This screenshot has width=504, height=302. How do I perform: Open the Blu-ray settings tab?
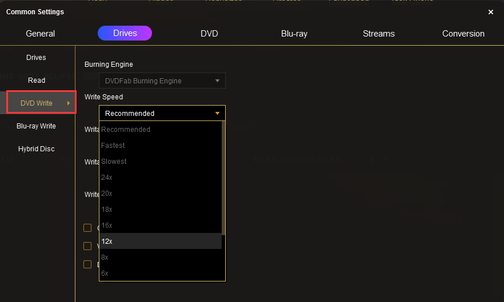294,34
